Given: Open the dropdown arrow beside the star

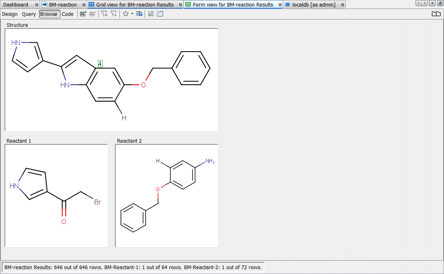Looking at the screenshot, I should click(132, 14).
